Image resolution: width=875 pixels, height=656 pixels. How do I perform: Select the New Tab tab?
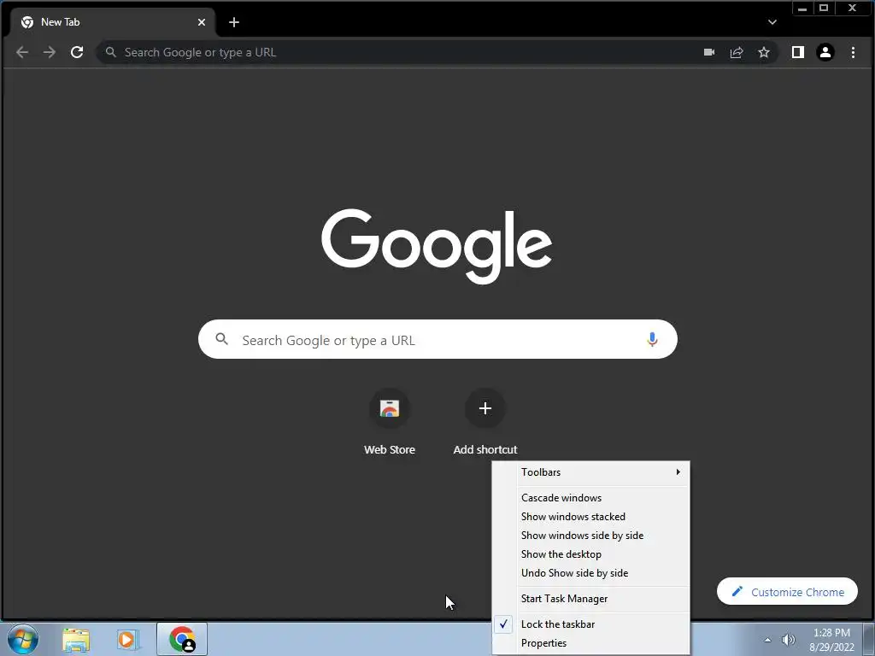pyautogui.click(x=113, y=22)
